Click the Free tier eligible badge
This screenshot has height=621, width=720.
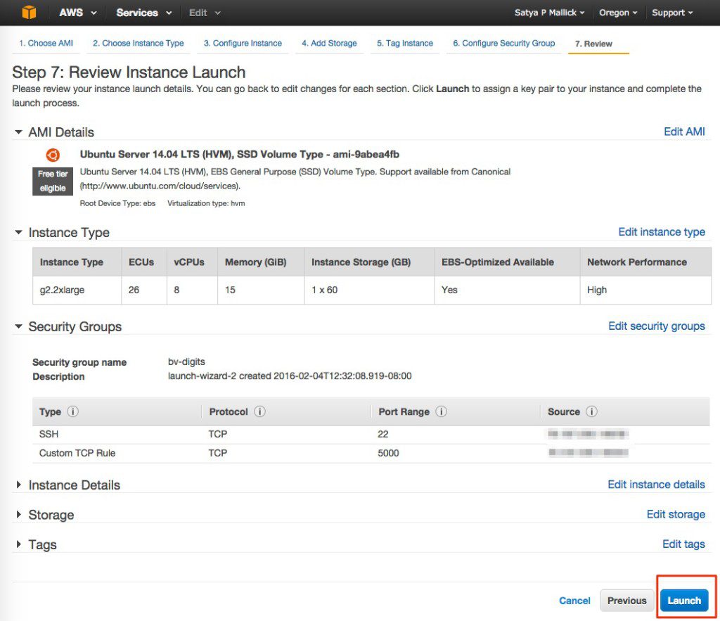pos(52,181)
